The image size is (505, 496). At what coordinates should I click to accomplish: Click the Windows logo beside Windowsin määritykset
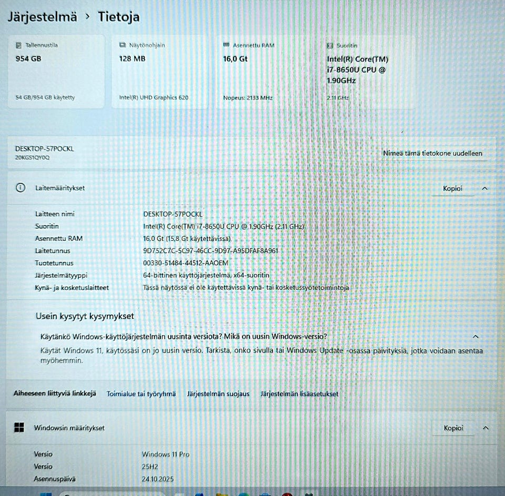coord(19,428)
